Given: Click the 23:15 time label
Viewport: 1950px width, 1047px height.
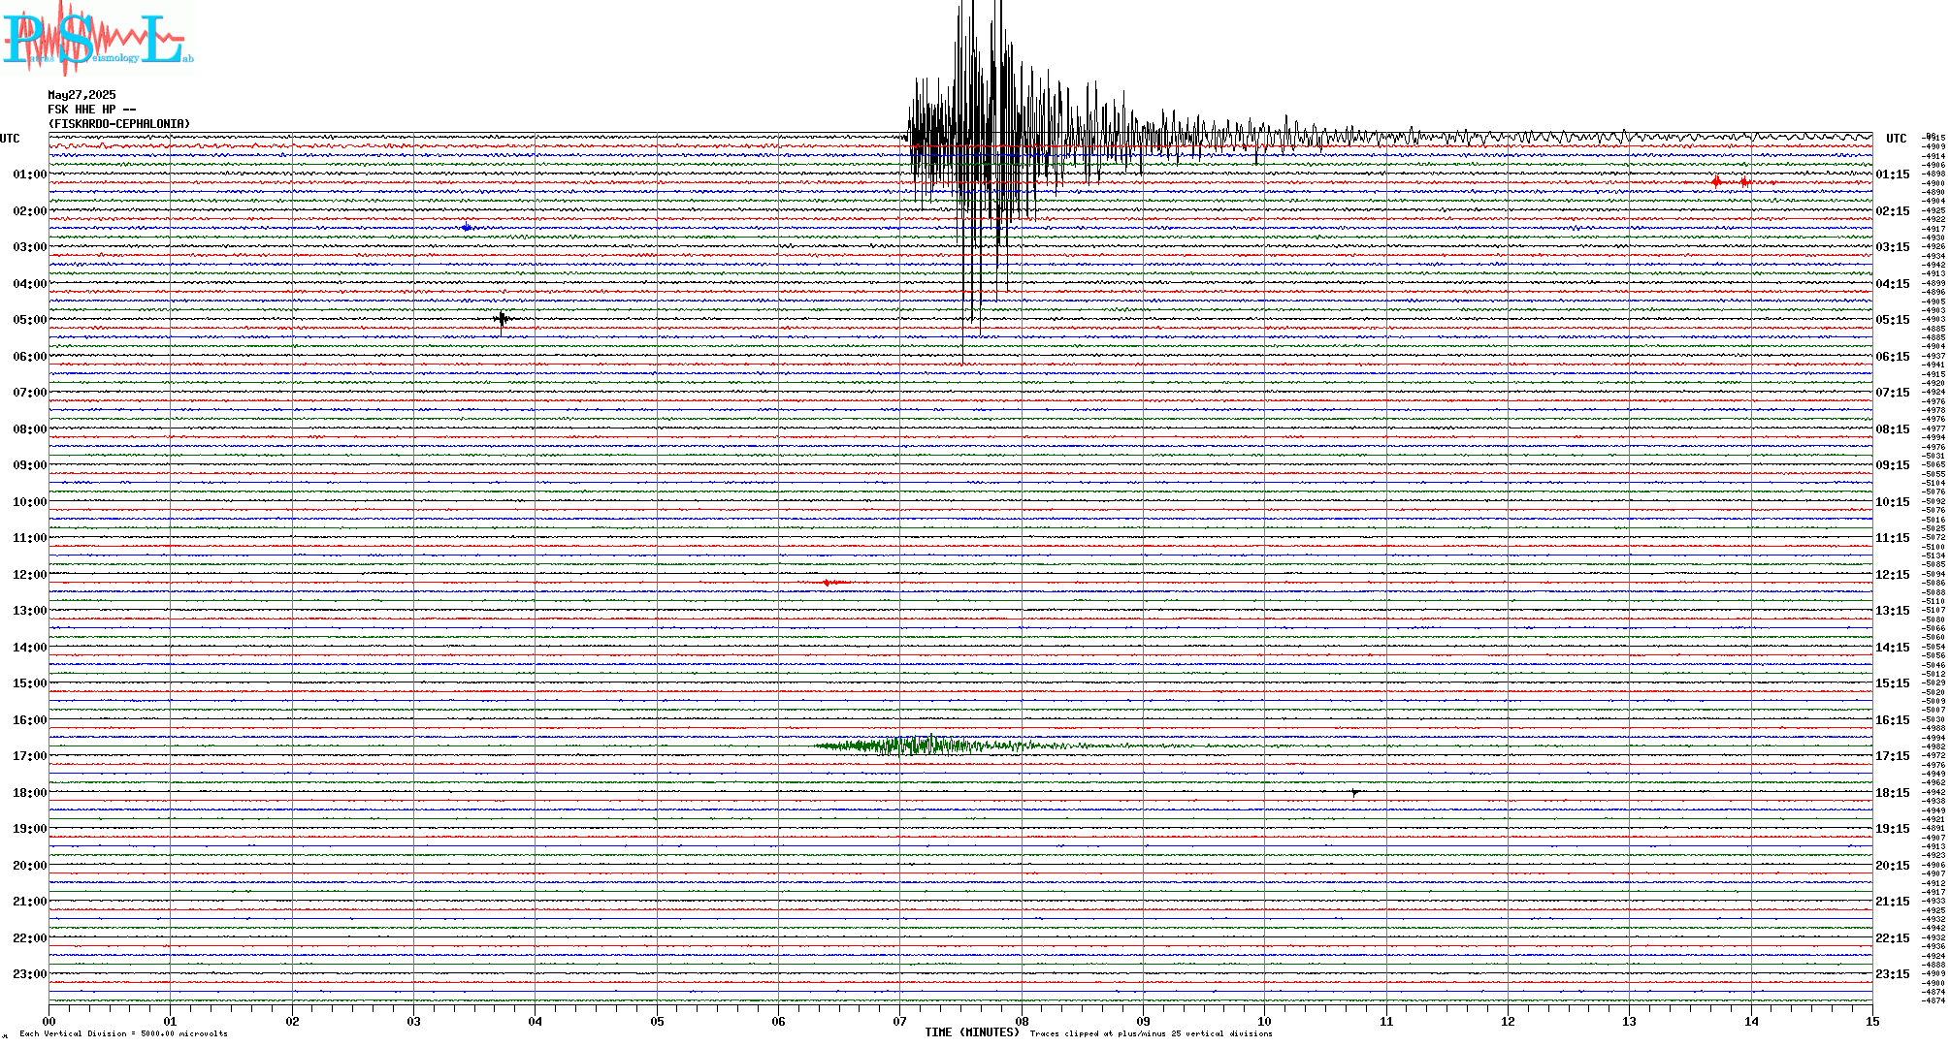Looking at the screenshot, I should (1893, 974).
